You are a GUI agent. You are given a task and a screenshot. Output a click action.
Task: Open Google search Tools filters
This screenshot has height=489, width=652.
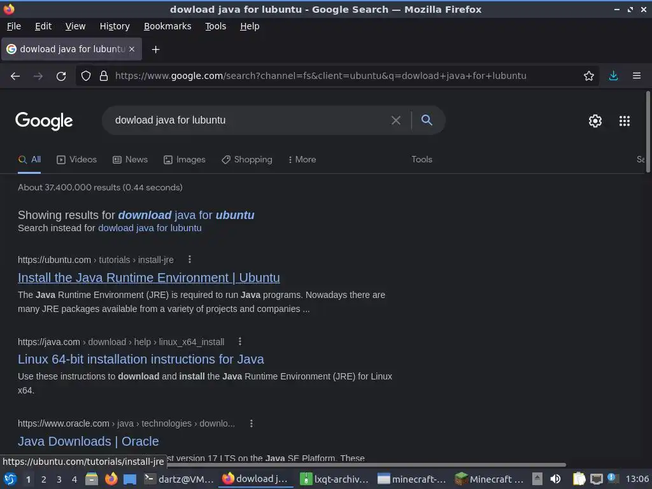[422, 160]
